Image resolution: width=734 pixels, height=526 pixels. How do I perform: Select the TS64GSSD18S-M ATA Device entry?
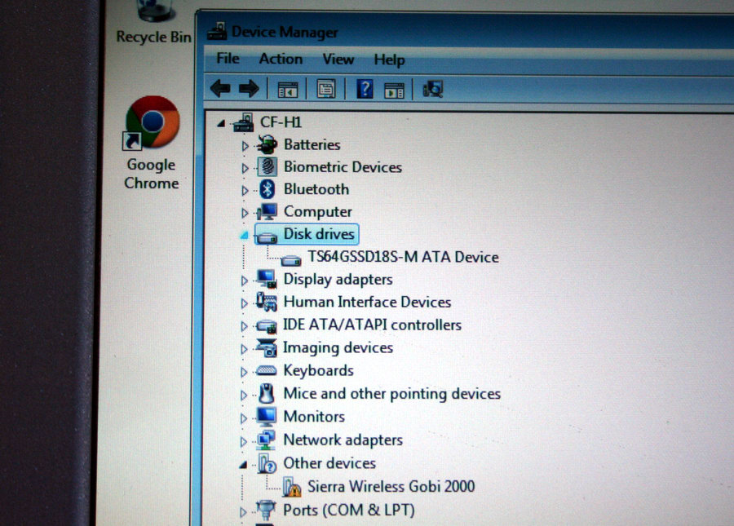point(403,257)
